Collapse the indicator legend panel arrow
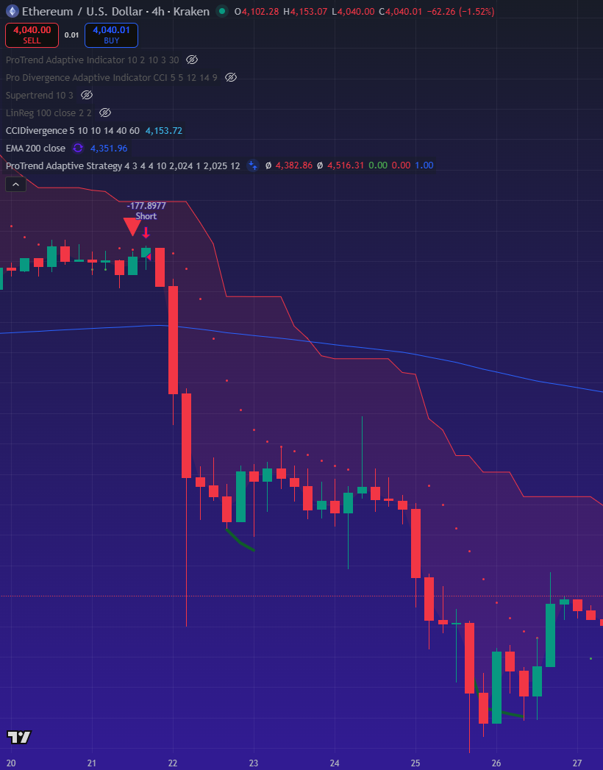 click(x=15, y=184)
